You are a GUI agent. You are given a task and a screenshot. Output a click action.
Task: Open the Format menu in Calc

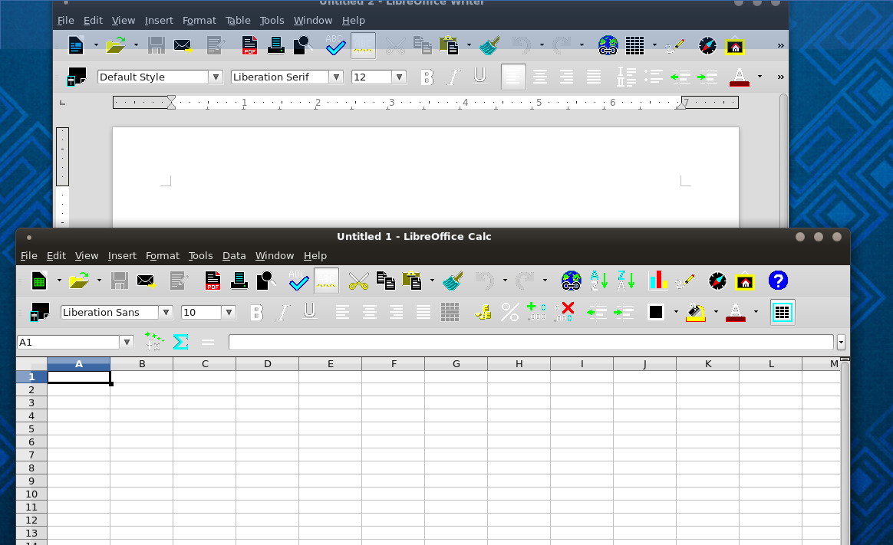pos(163,255)
